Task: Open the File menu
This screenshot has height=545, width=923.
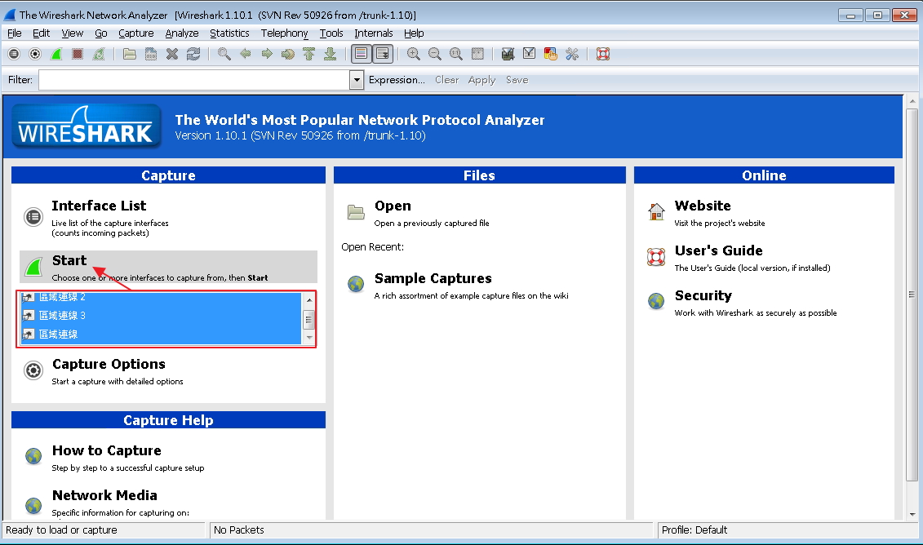Action: (14, 33)
